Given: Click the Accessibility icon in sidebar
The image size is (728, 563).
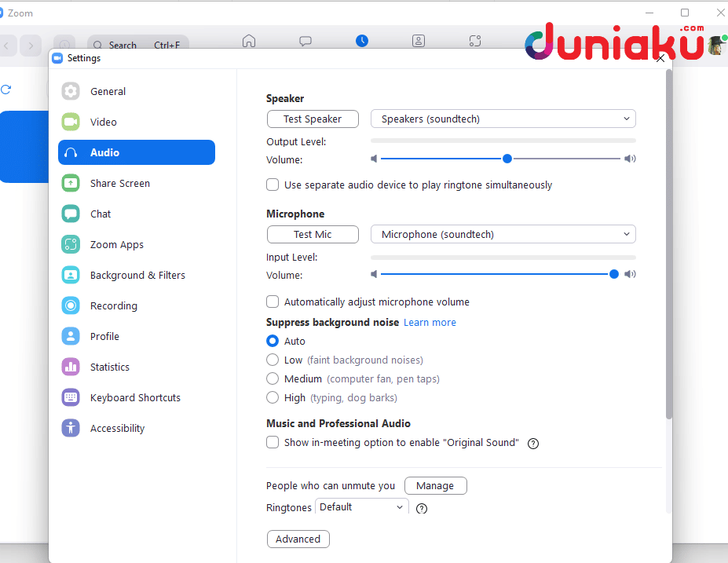Looking at the screenshot, I should [71, 428].
